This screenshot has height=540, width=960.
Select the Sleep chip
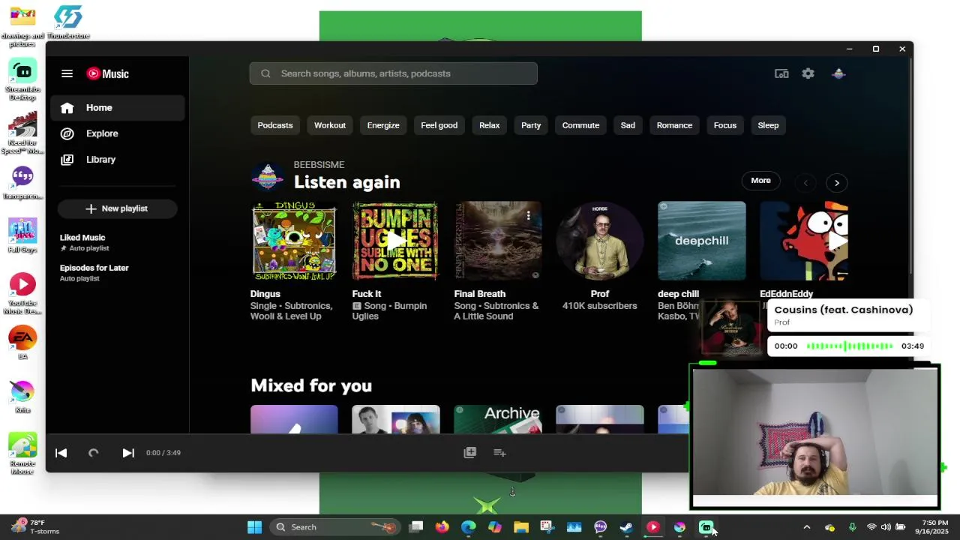[x=768, y=125]
